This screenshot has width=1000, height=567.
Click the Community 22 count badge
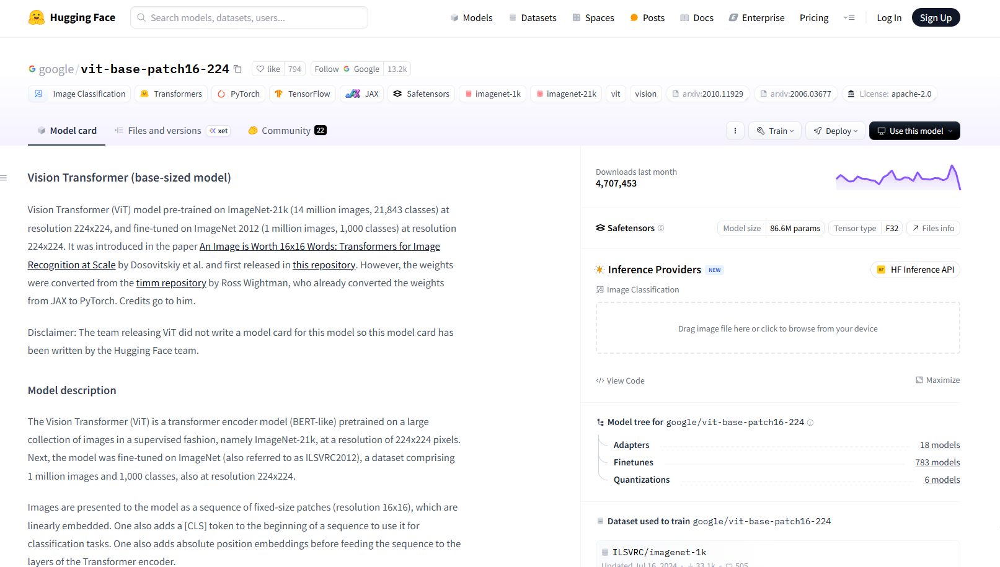(x=321, y=130)
